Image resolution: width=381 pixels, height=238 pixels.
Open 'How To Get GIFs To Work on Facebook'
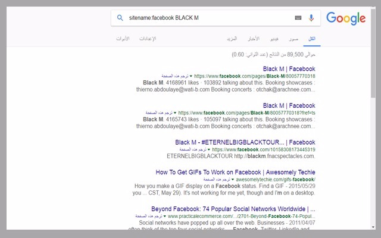click(x=235, y=172)
